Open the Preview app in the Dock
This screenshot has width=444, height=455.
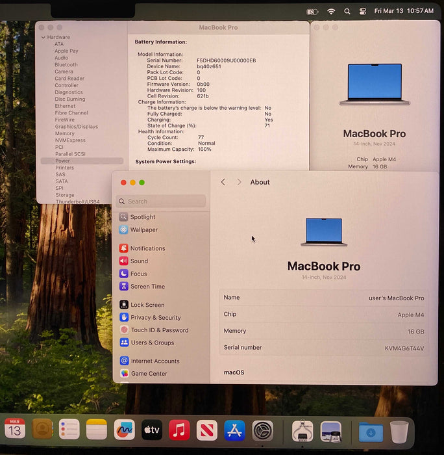click(330, 431)
